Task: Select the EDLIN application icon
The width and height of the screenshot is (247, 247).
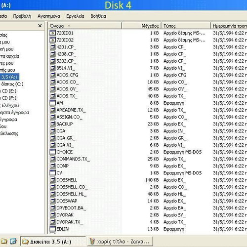Action: 52,229
